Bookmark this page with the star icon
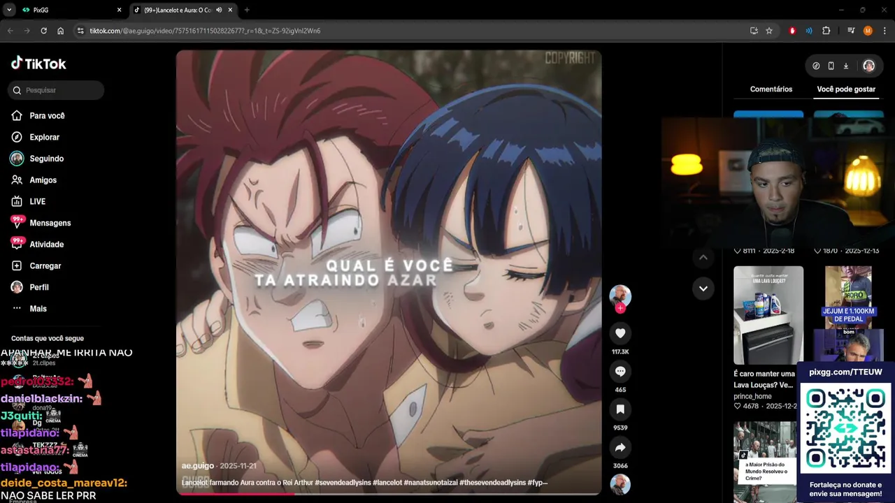This screenshot has width=895, height=503. 769,31
